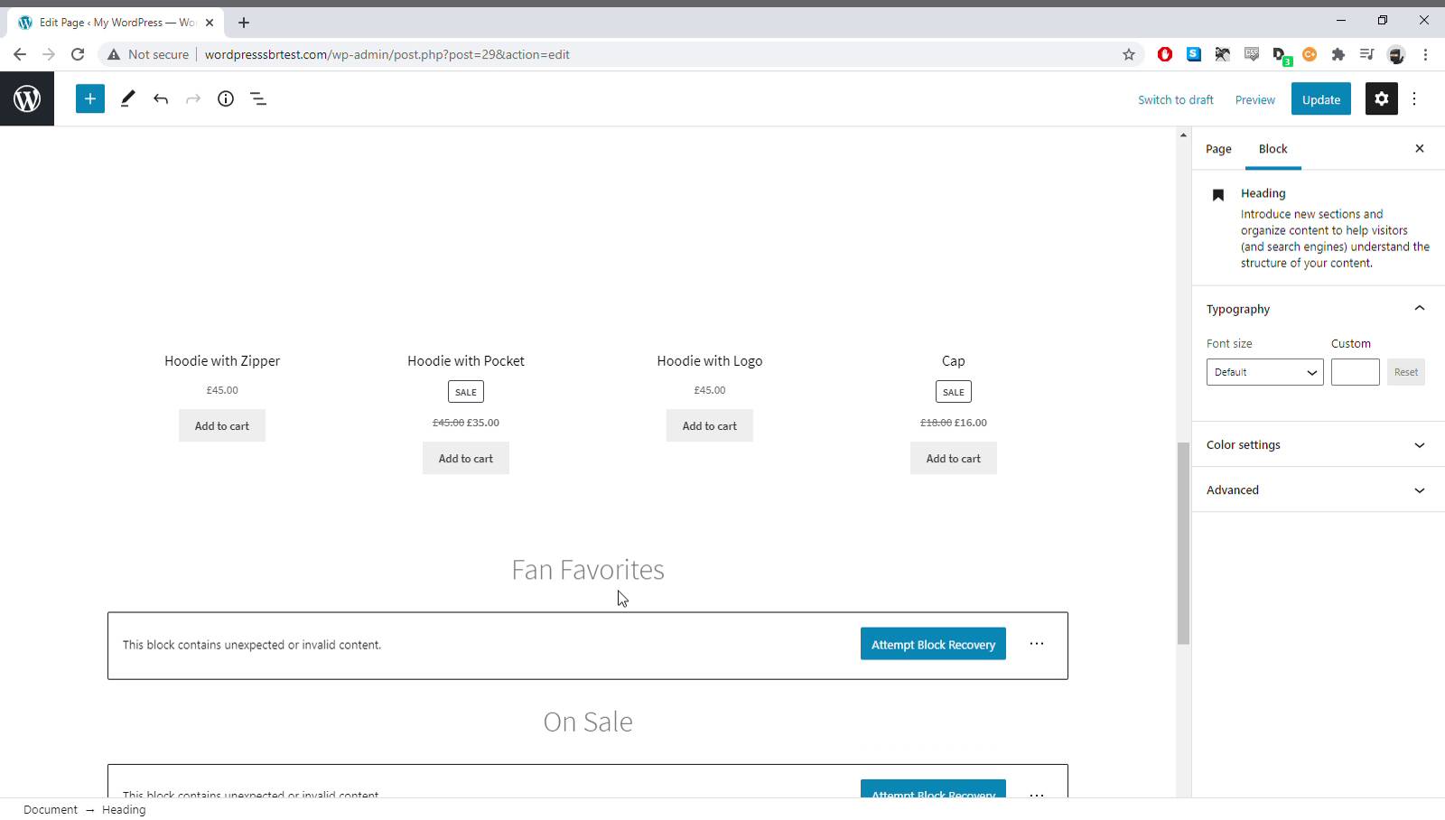1445x820 pixels.
Task: Select the pencil Tools icon
Action: tap(127, 99)
